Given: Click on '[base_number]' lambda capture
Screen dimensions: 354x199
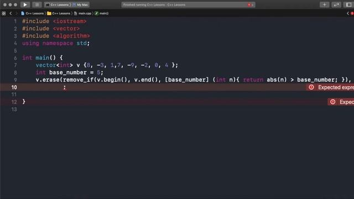Looking at the screenshot, I should [187, 80].
